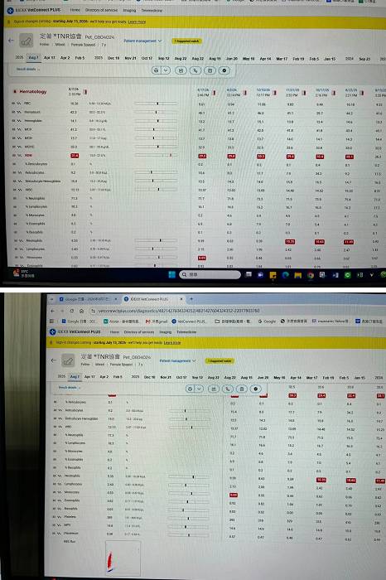The height and width of the screenshot is (580, 386).
Task: Click the trend graph icon beside Platelets row
Action: click(60, 517)
